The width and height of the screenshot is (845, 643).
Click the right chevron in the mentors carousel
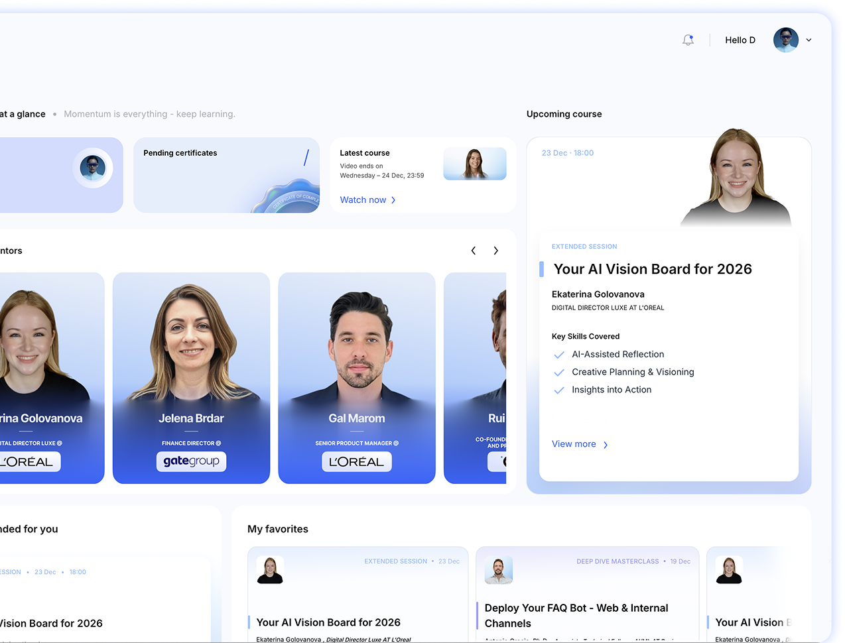click(x=495, y=251)
